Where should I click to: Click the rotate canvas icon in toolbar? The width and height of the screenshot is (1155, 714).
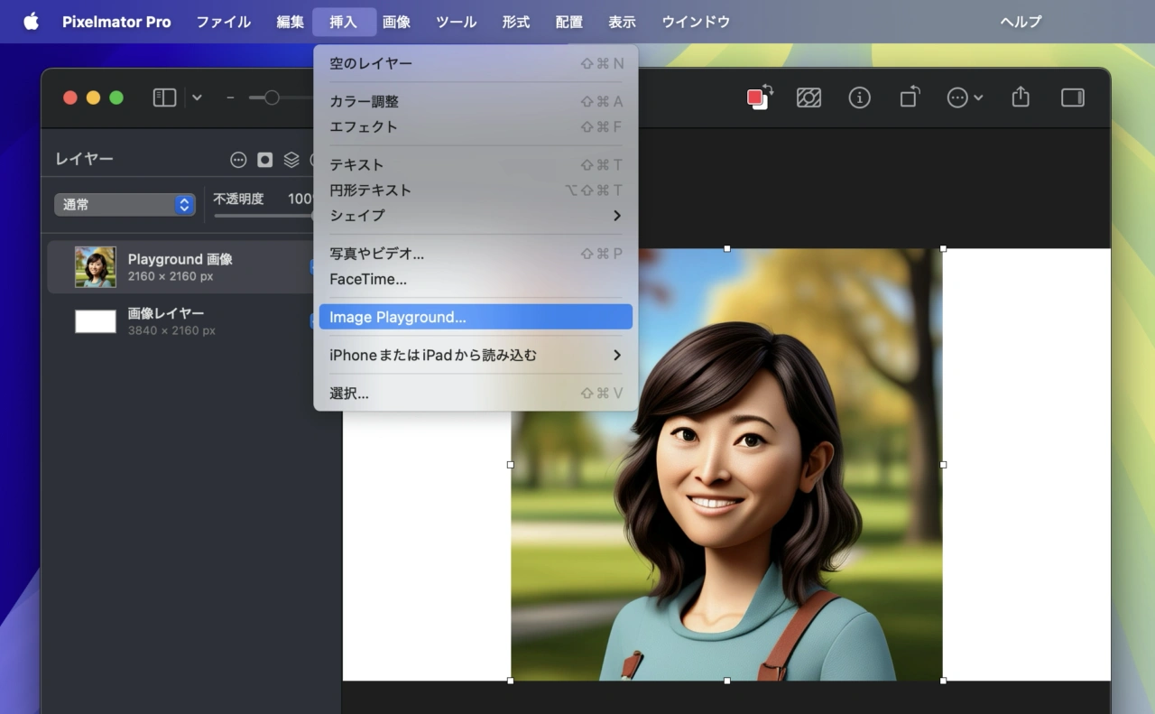(910, 97)
